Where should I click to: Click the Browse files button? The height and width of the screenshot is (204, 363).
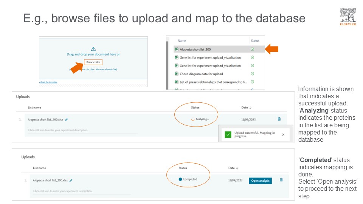93,62
